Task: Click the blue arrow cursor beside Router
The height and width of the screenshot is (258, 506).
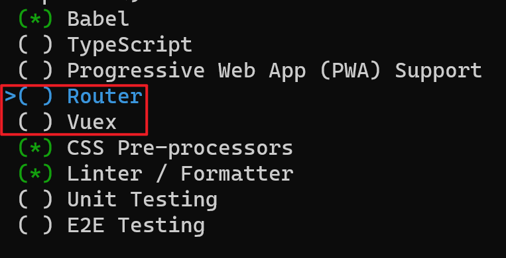Action: point(11,97)
